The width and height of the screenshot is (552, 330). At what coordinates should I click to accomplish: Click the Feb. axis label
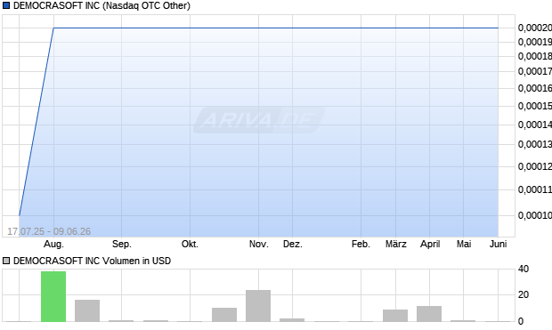[x=361, y=244]
